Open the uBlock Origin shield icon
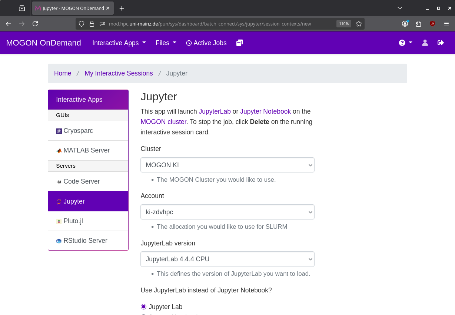Viewport: 455px width, 315px height. point(432,24)
